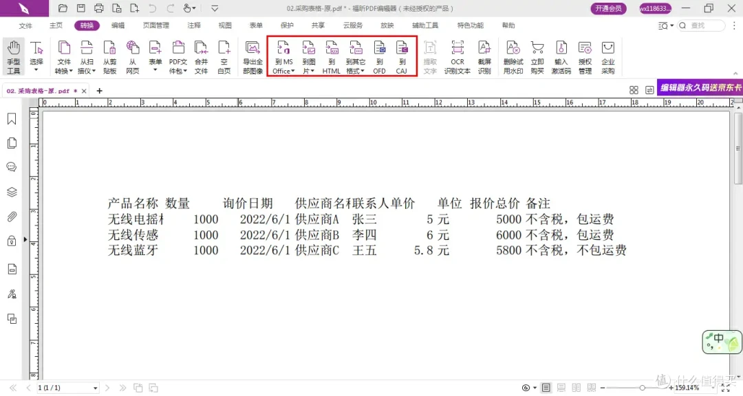Screen dimensions: 743x396
Task: Open the Comments panel in sidebar
Action: pyautogui.click(x=12, y=167)
